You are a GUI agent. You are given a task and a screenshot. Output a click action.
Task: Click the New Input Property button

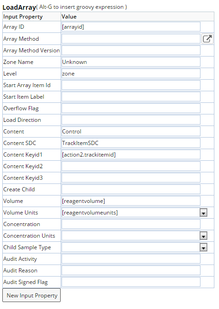[31, 295]
